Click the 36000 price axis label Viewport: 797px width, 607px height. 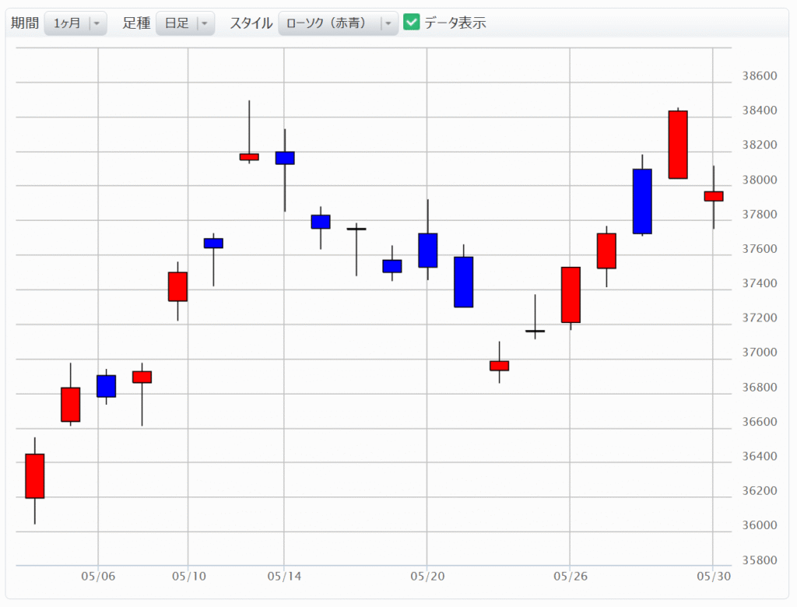pos(760,525)
